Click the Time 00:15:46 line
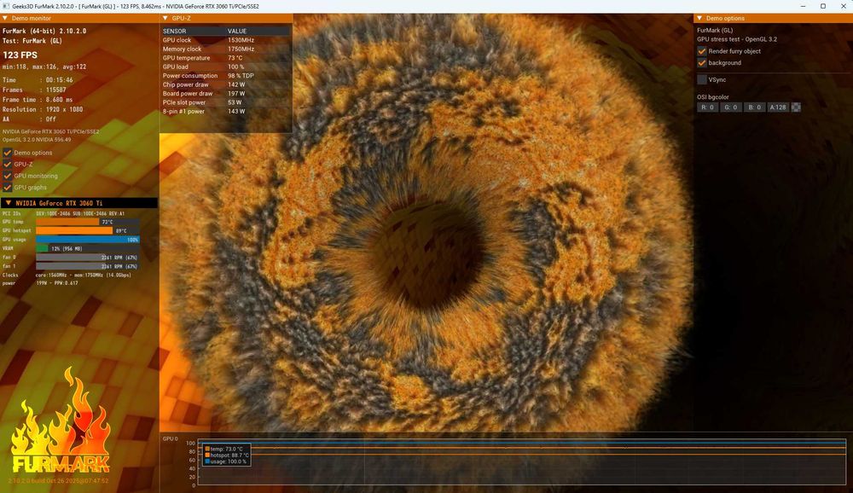Image resolution: width=853 pixels, height=493 pixels. [38, 80]
